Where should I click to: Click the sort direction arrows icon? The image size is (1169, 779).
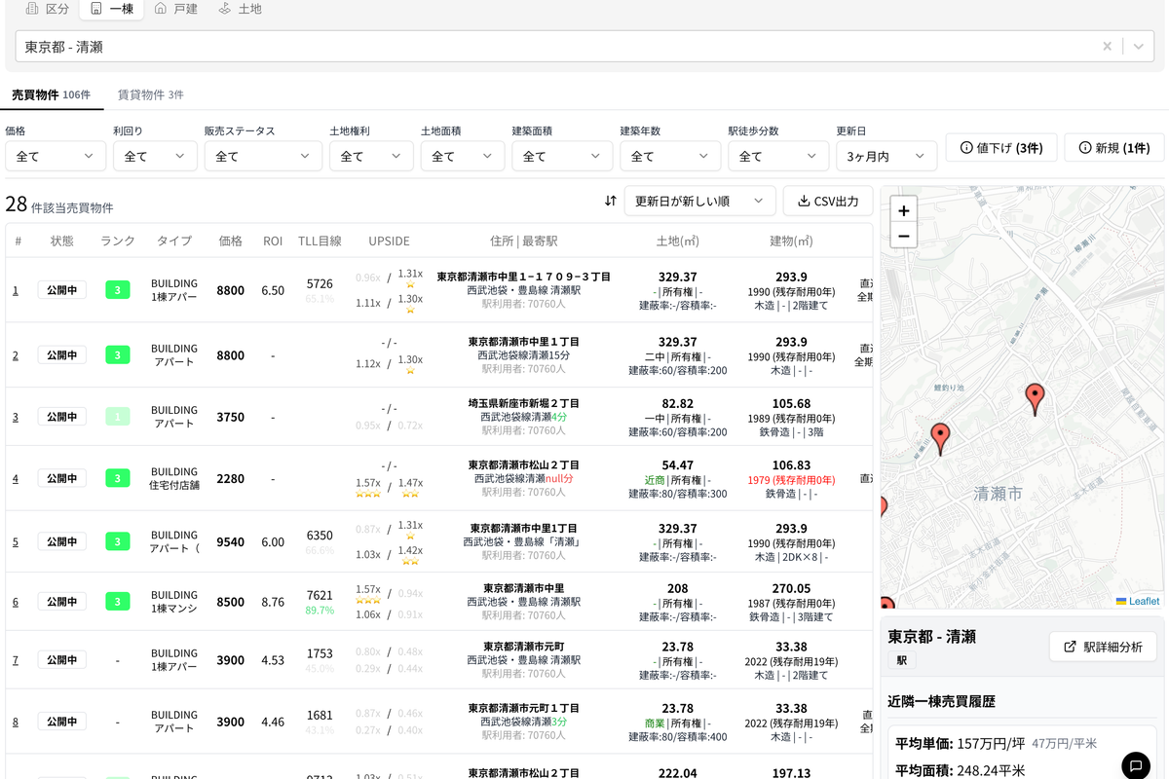tap(611, 201)
